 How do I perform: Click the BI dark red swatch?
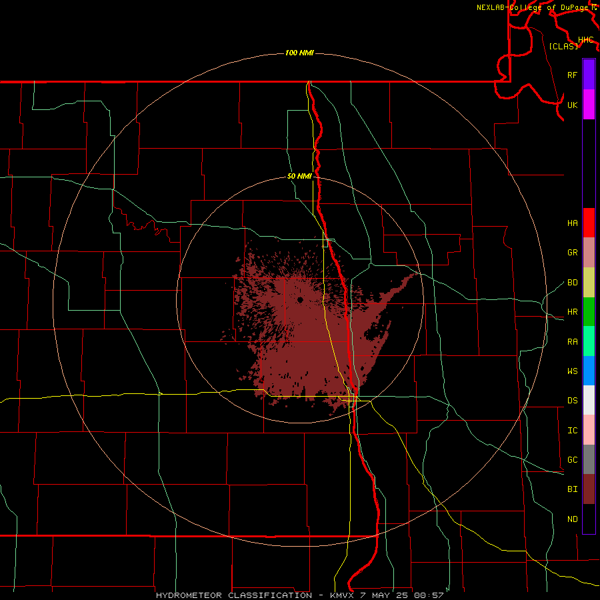click(x=589, y=489)
